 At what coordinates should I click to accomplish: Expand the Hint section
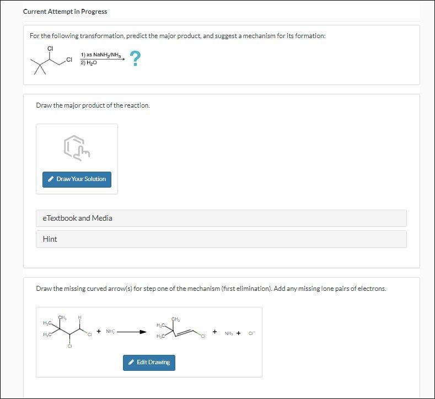point(221,239)
